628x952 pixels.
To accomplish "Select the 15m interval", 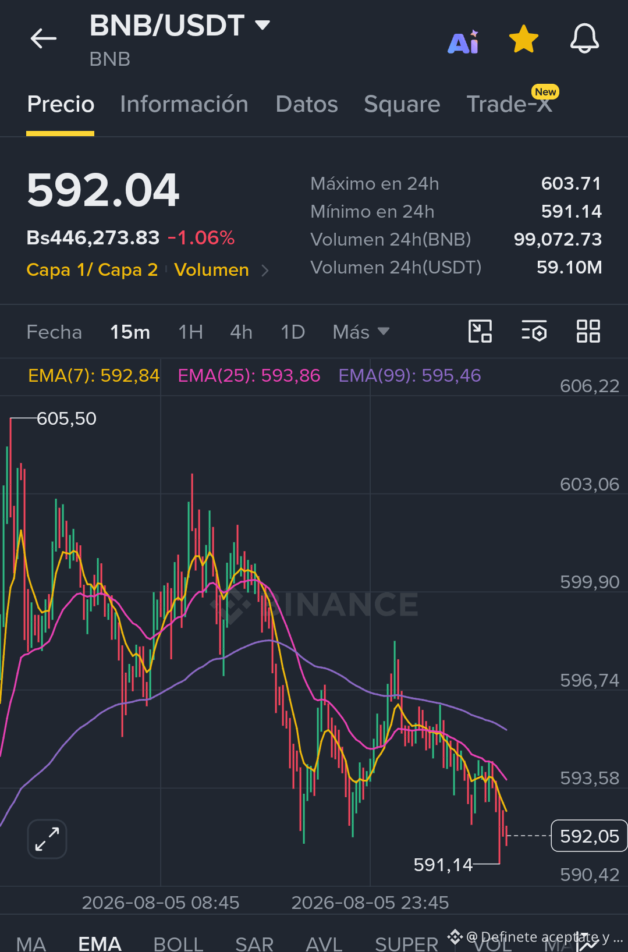I will pos(130,332).
